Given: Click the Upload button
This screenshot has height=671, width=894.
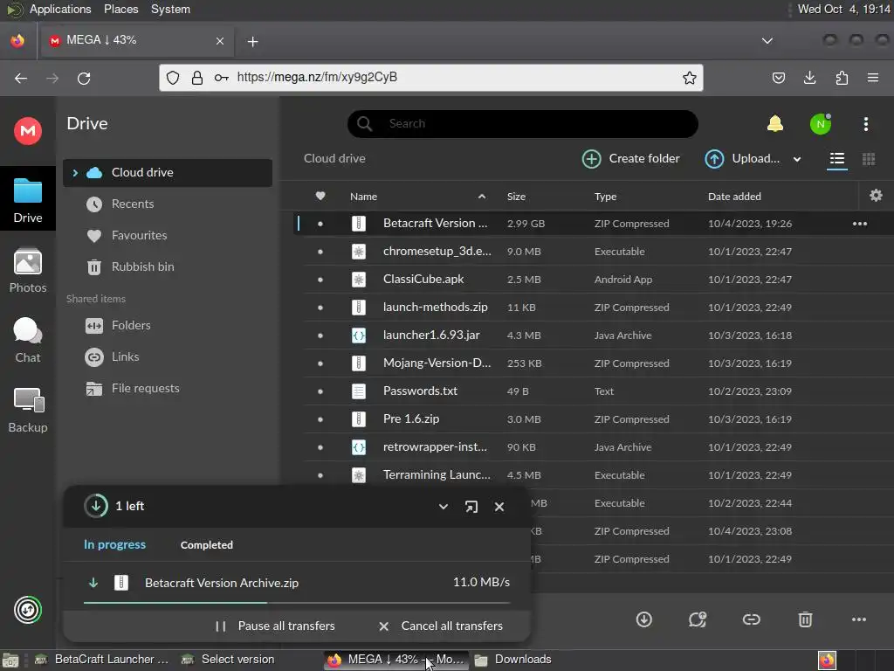Looking at the screenshot, I should [x=742, y=159].
